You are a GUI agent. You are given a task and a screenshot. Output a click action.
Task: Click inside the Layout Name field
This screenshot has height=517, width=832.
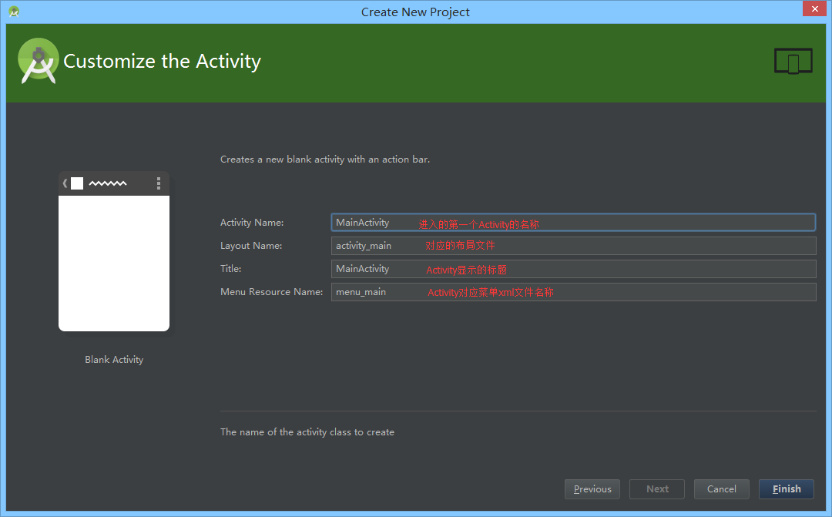573,245
